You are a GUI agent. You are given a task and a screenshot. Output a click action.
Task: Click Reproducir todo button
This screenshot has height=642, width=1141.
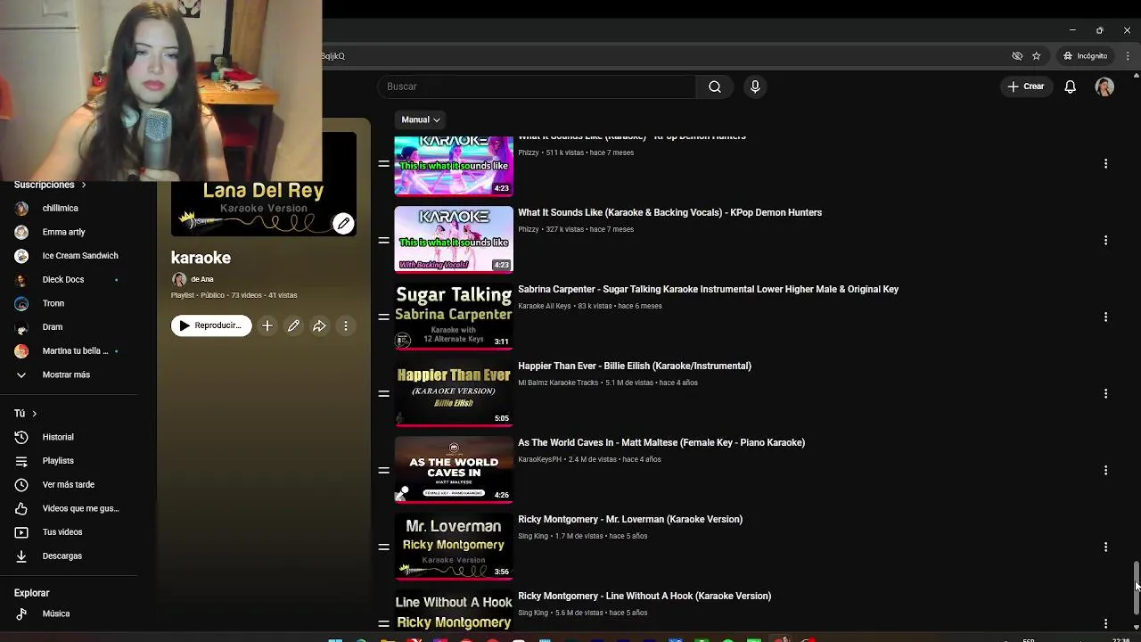211,325
